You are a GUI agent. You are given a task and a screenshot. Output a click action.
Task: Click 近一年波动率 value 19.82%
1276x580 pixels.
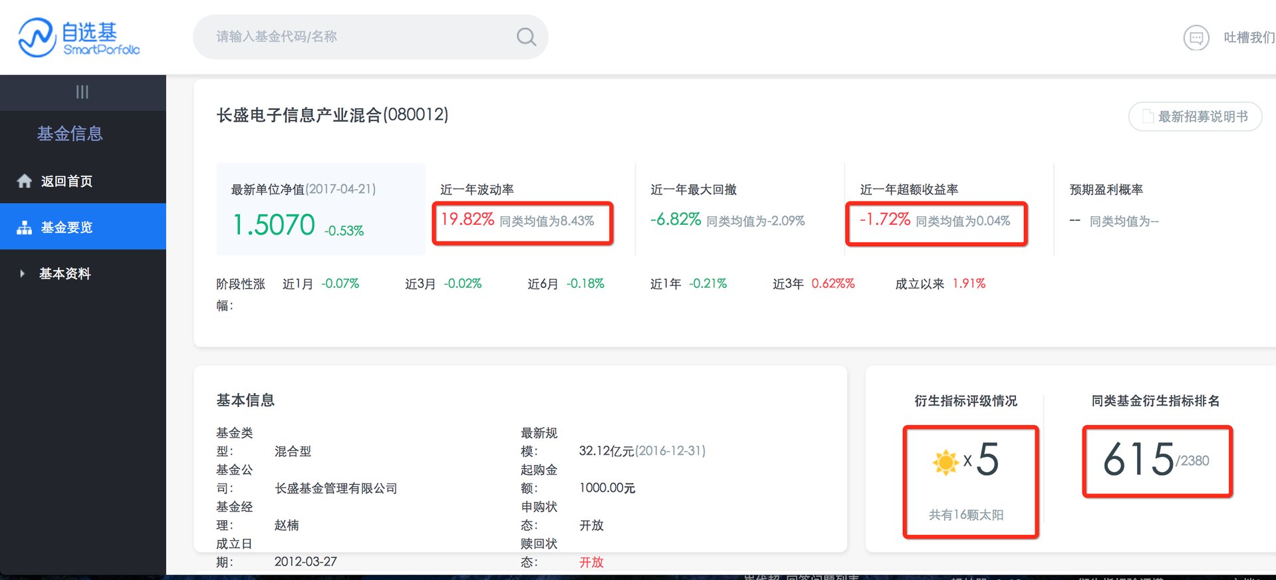coord(467,219)
